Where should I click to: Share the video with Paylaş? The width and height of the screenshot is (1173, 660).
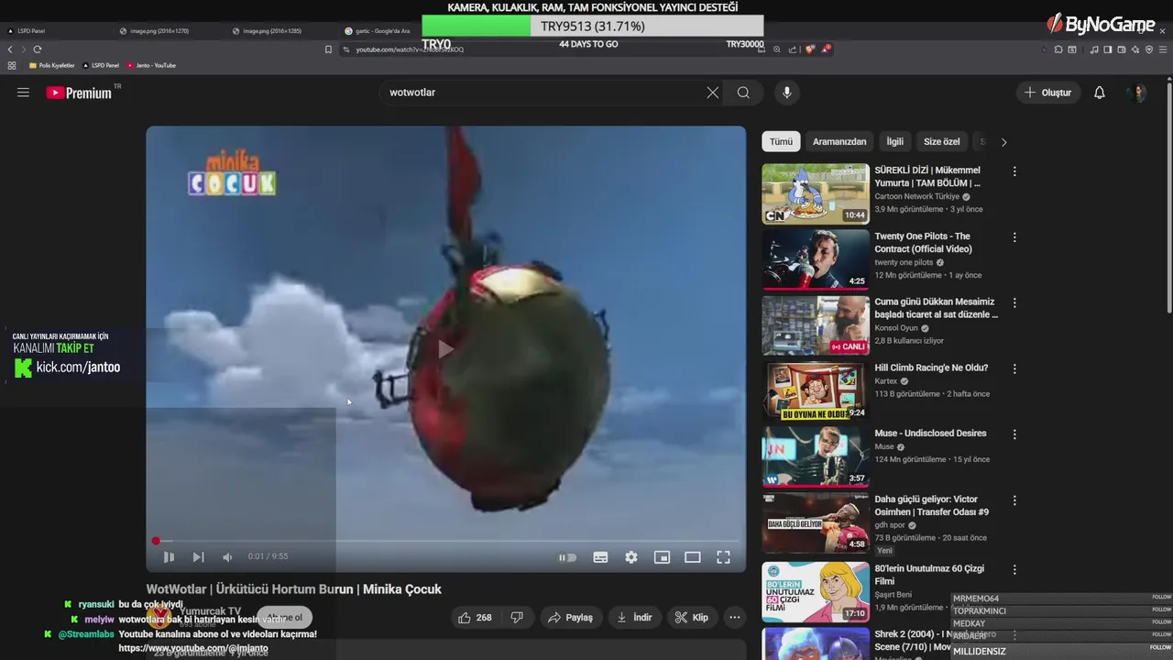coord(570,618)
